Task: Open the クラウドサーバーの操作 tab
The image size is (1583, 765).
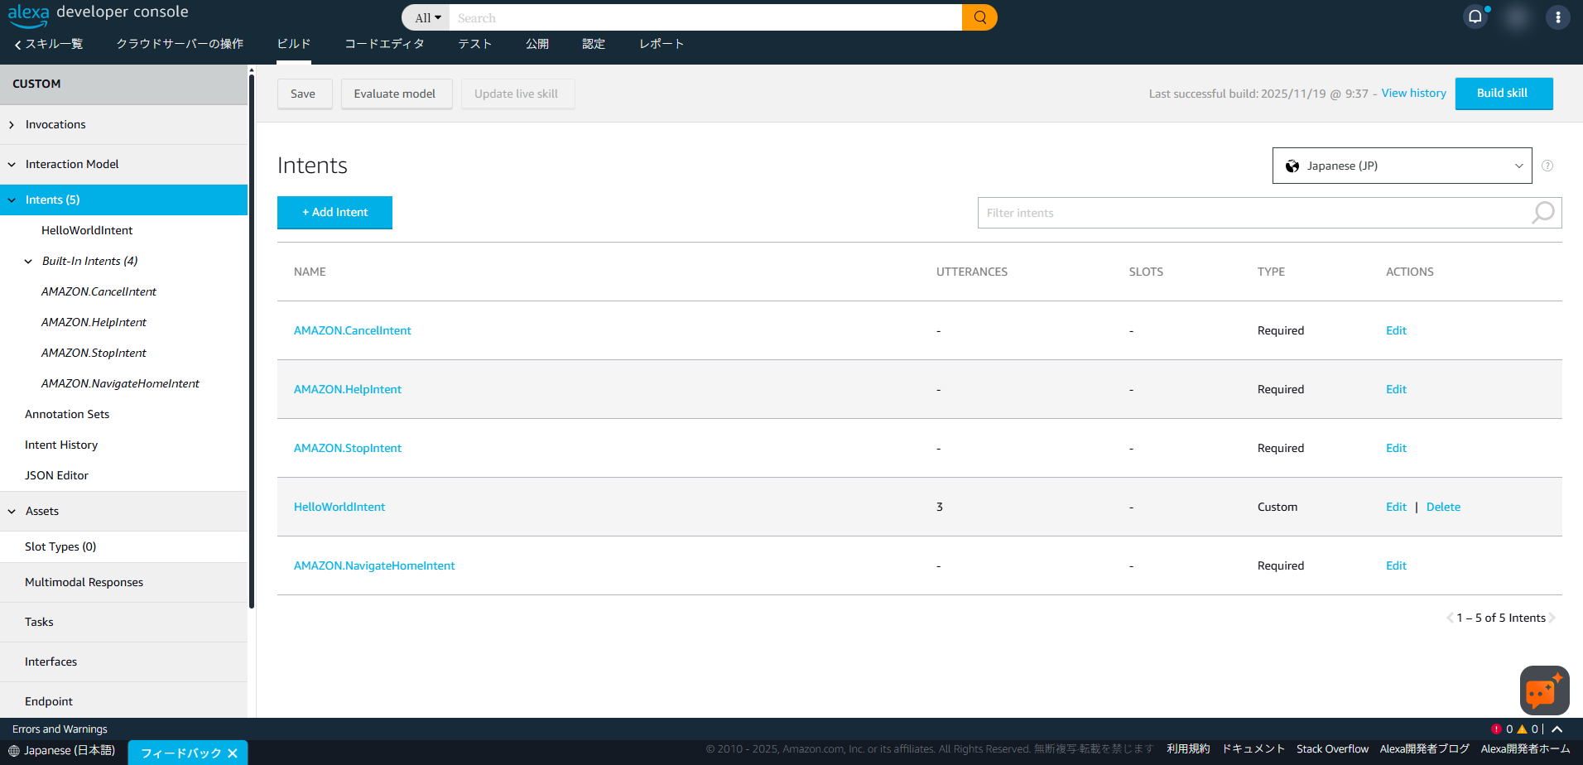Action: 180,44
